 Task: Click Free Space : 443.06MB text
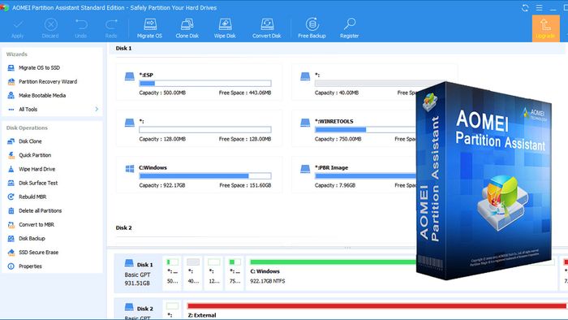[x=245, y=93]
